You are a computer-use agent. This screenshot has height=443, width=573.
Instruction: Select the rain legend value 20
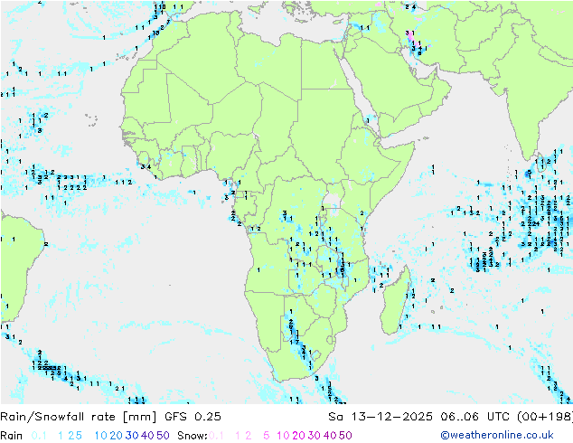click(x=116, y=436)
